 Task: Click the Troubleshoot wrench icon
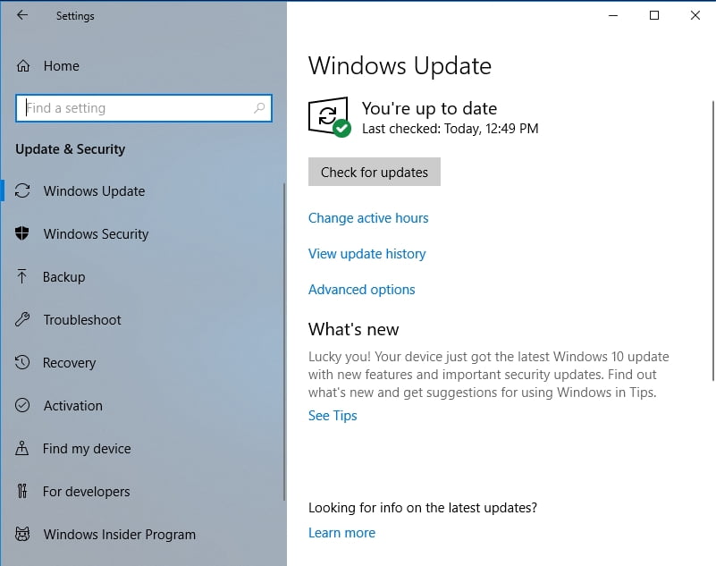pos(22,319)
